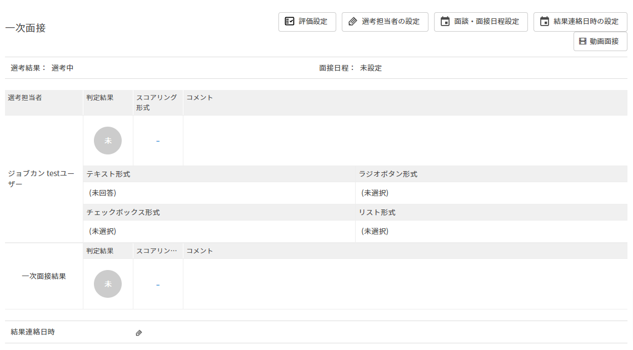Click the film icon on 動画面接
Viewport: 633px width, 350px height.
[582, 41]
